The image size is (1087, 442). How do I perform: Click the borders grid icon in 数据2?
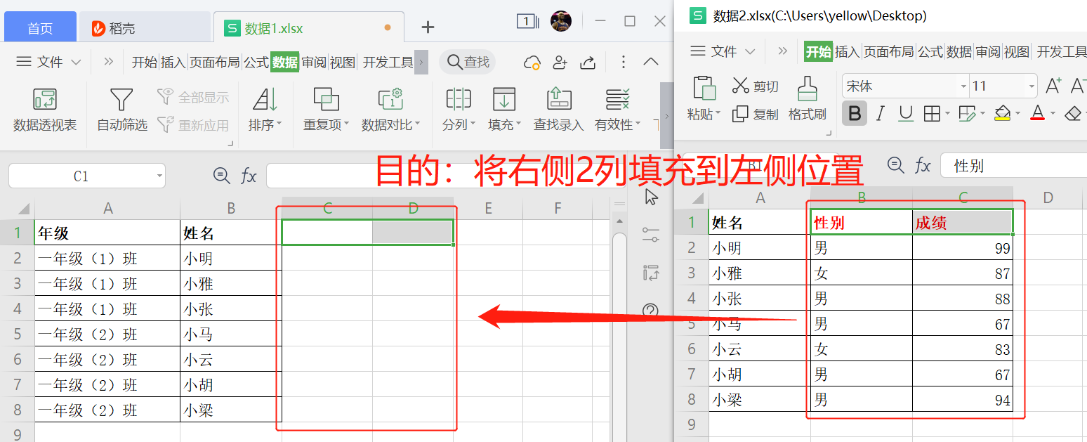point(932,113)
